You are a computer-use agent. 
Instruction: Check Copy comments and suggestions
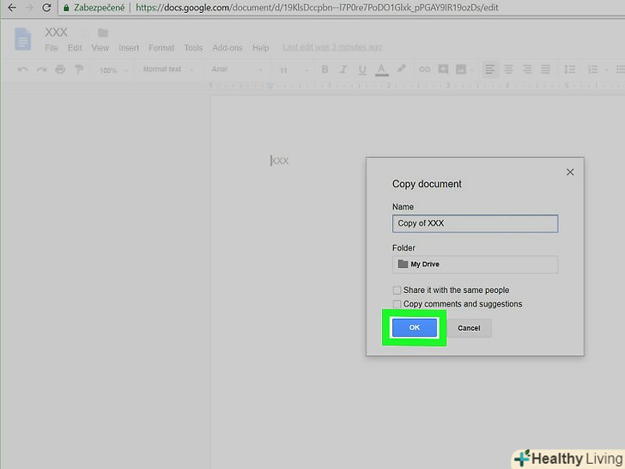[397, 304]
